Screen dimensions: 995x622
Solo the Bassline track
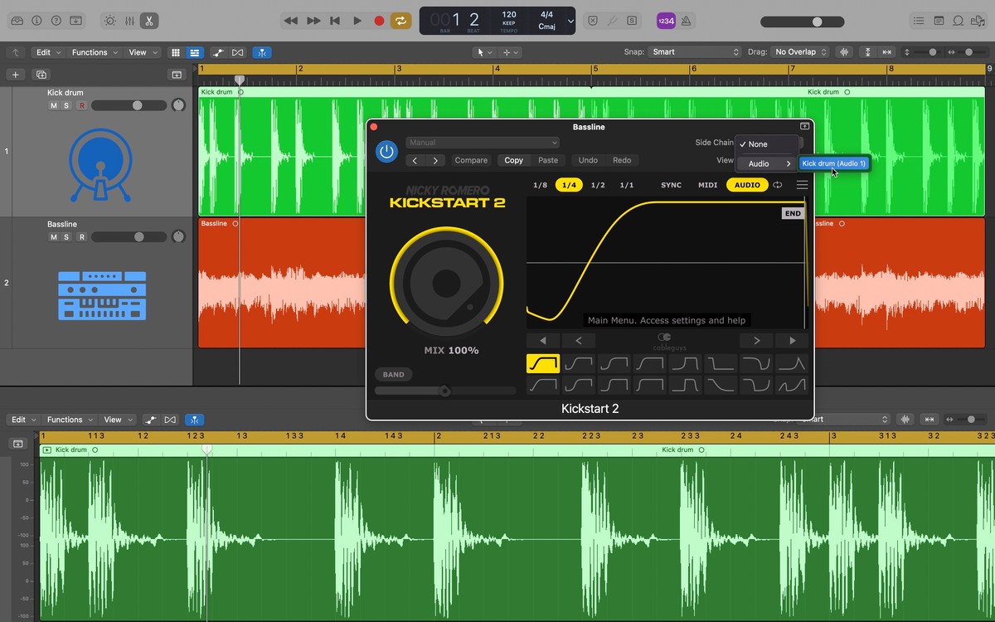click(x=67, y=237)
